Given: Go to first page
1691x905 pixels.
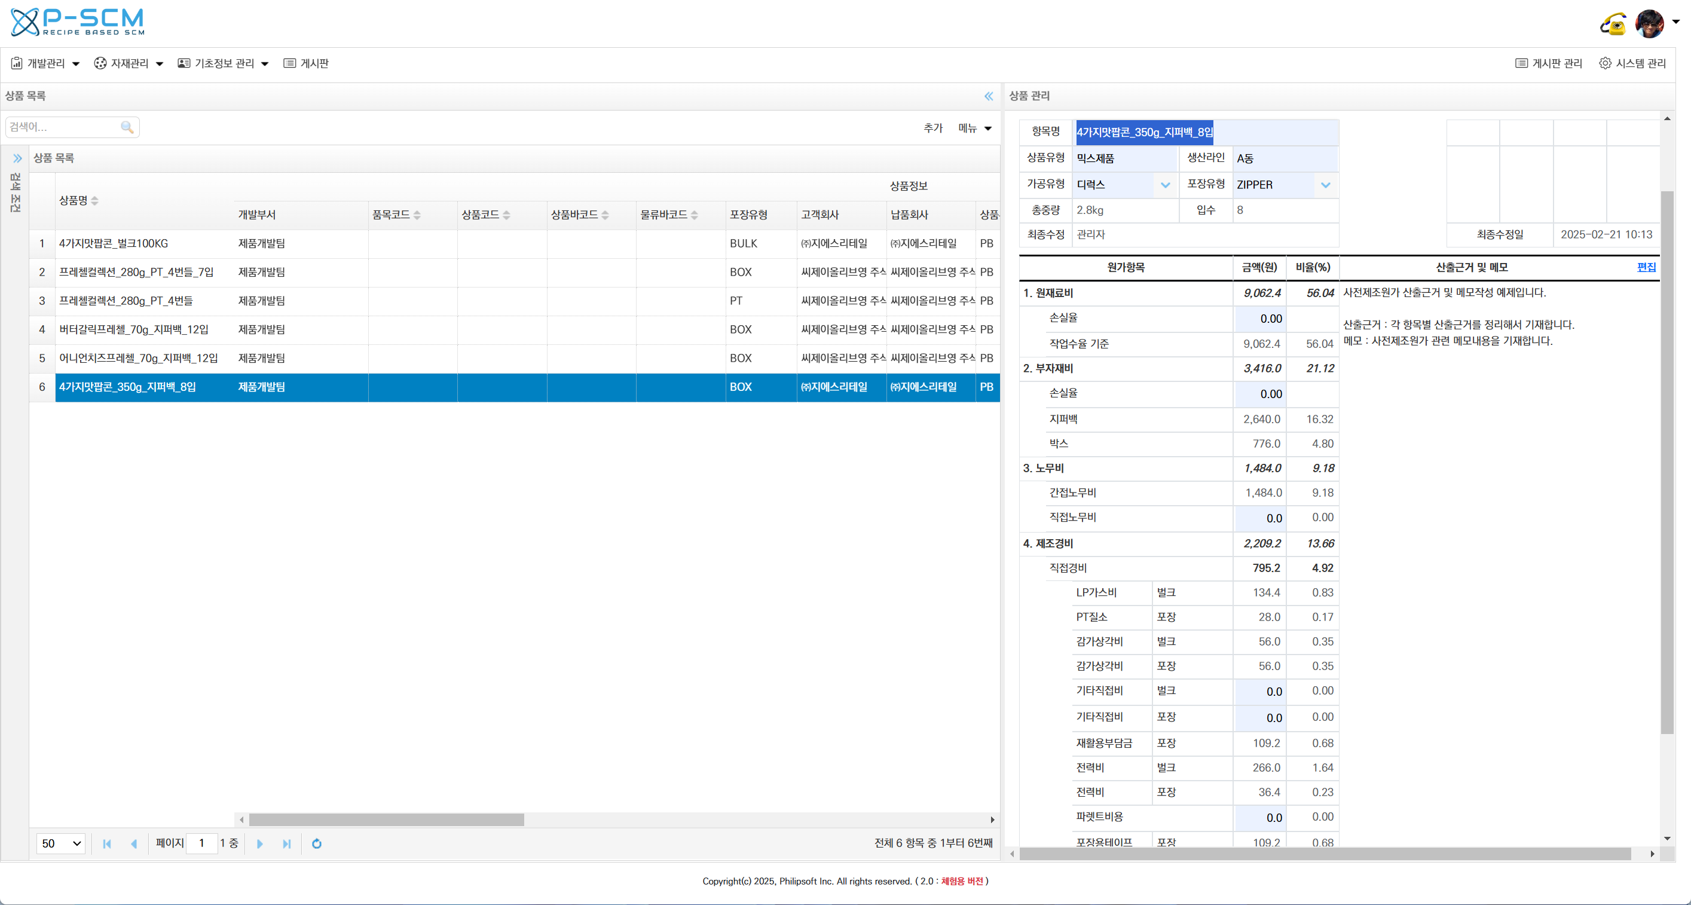Looking at the screenshot, I should (107, 844).
